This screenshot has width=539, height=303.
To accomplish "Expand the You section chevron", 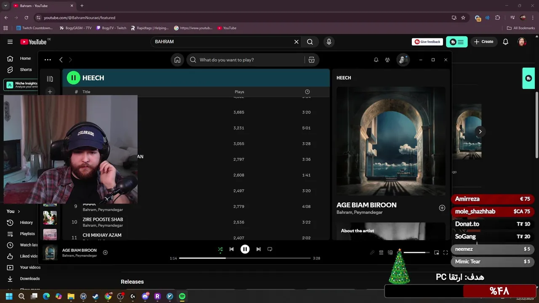I will pos(19,211).
